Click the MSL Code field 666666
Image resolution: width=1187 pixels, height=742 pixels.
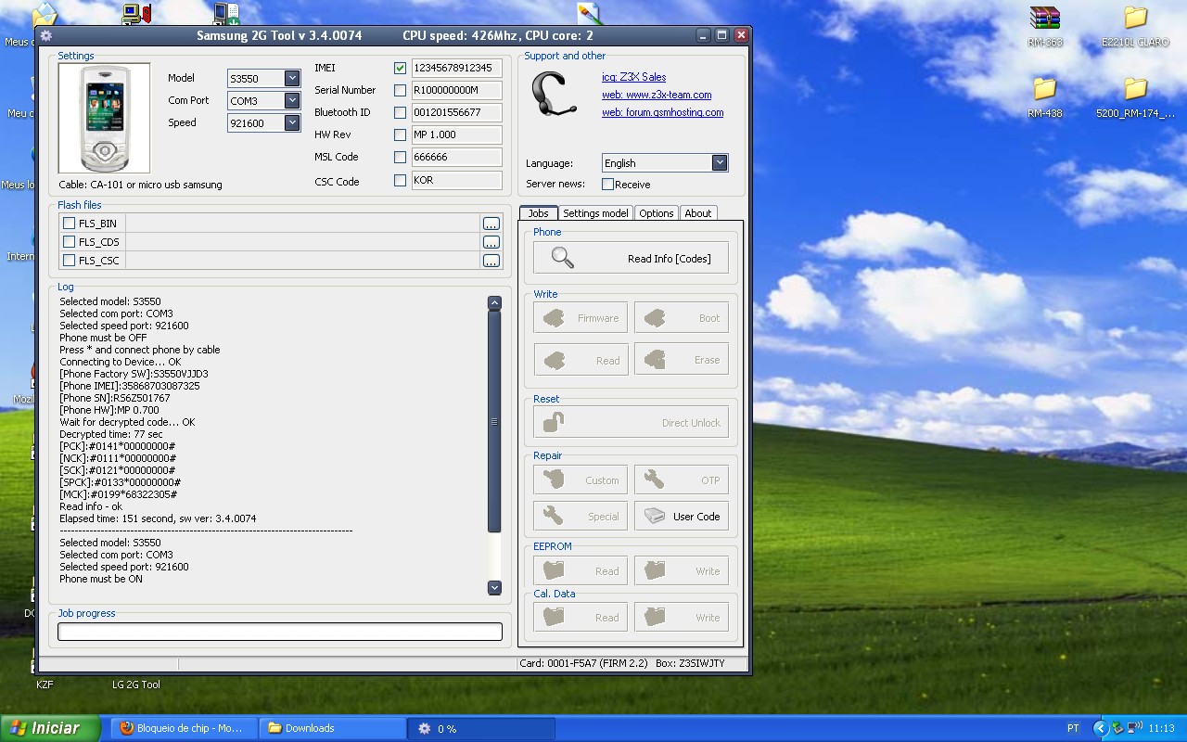pyautogui.click(x=457, y=158)
